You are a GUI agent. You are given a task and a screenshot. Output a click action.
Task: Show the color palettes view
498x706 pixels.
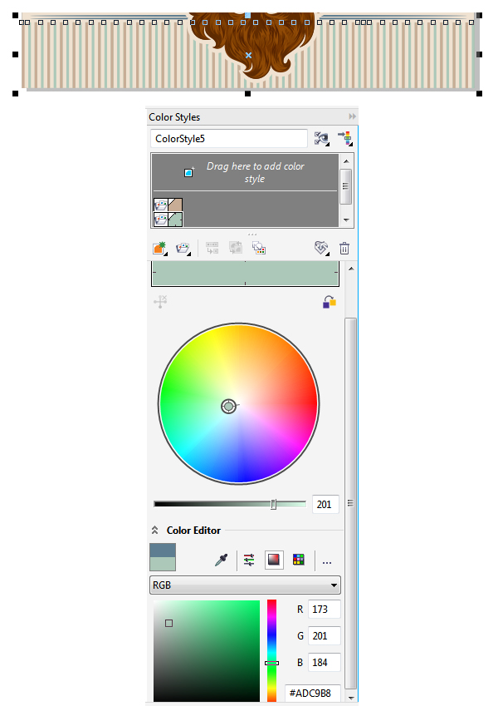click(x=298, y=560)
